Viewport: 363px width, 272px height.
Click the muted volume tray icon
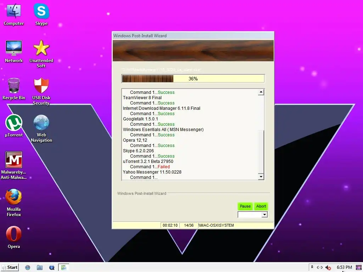tap(328, 268)
